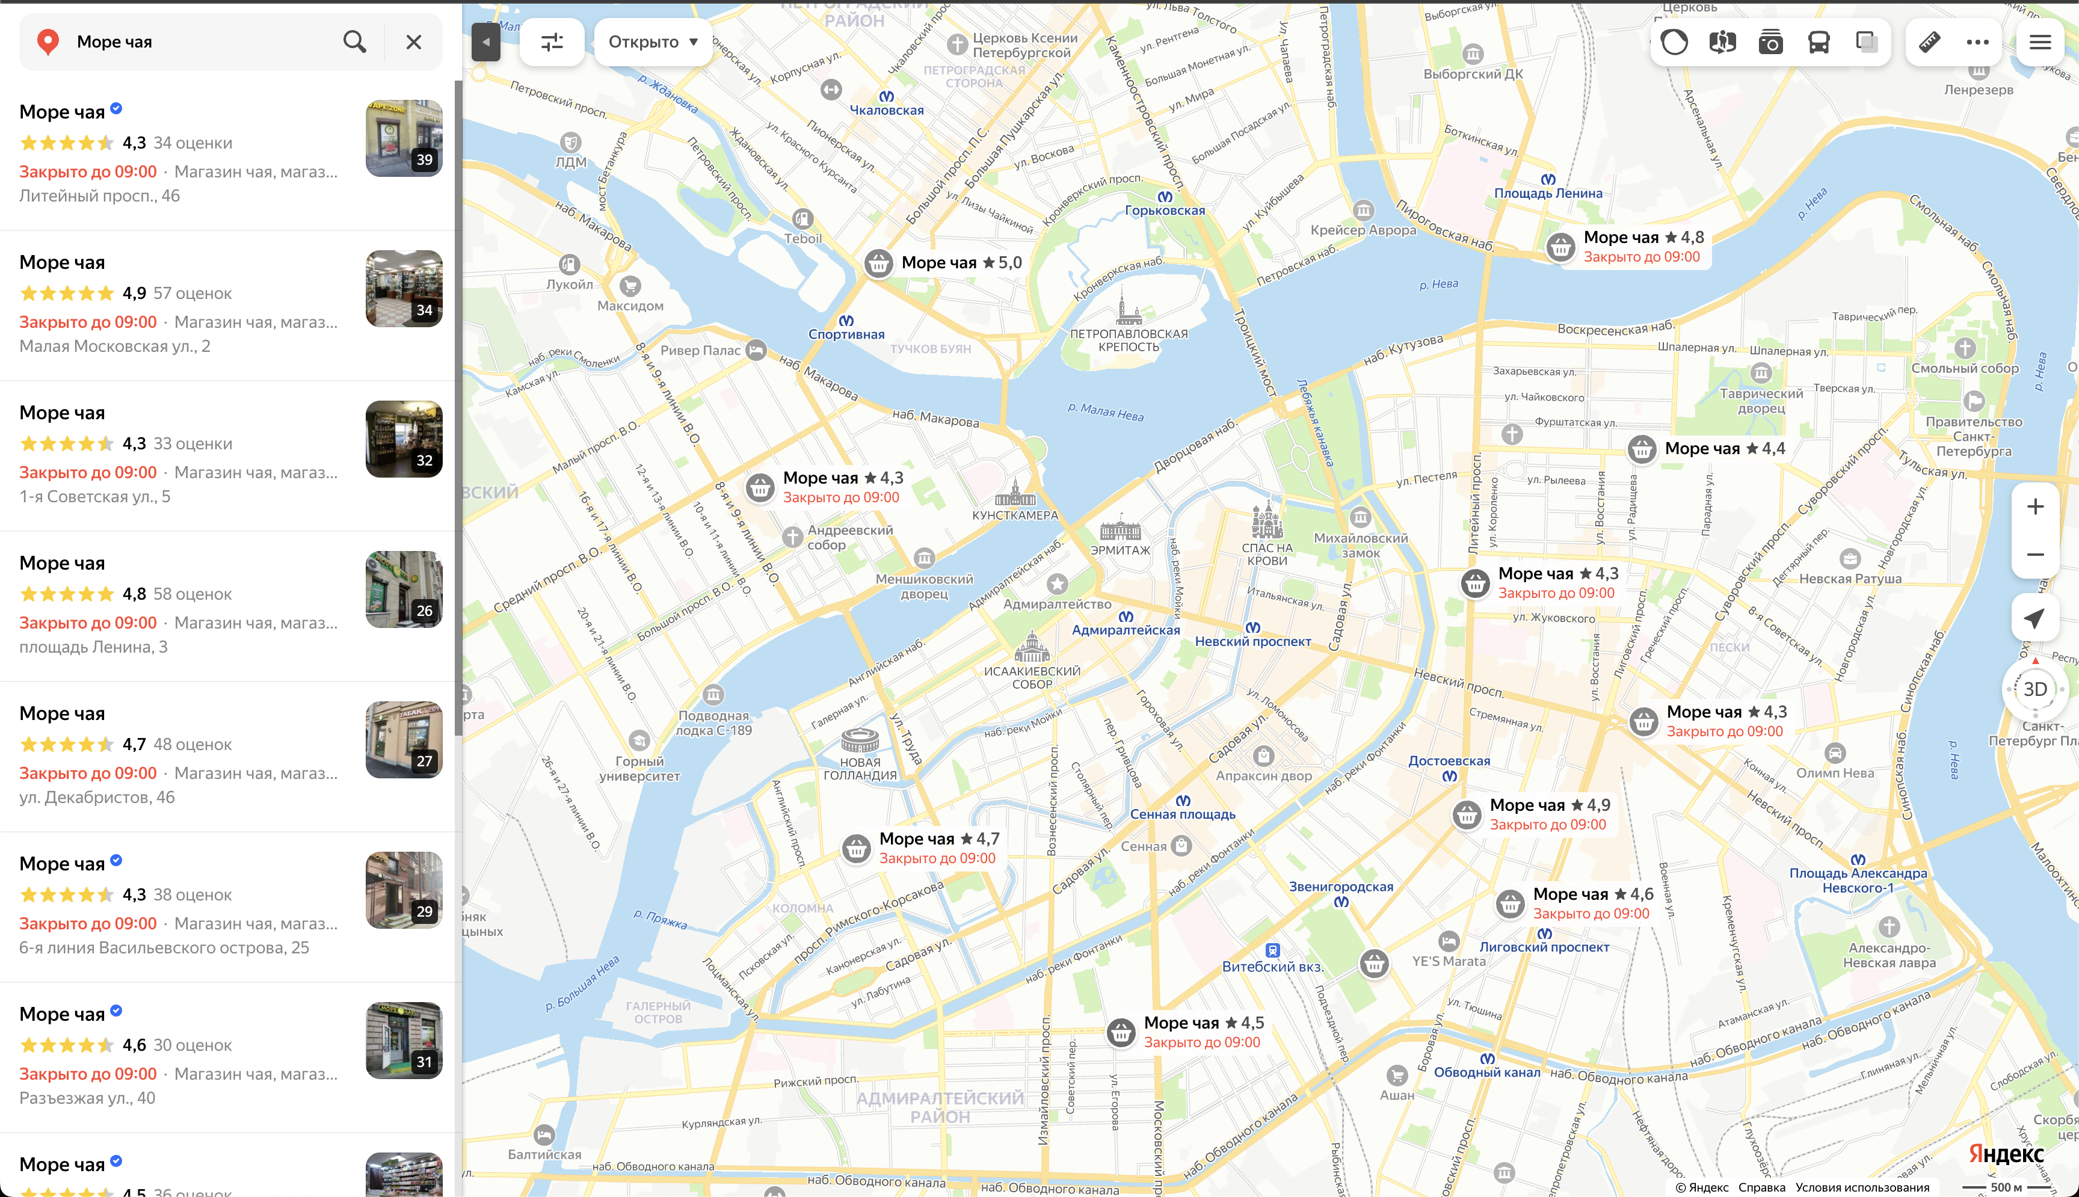Click the Адмиралтейская metro station icon
The height and width of the screenshot is (1197, 2079).
pyautogui.click(x=1126, y=617)
